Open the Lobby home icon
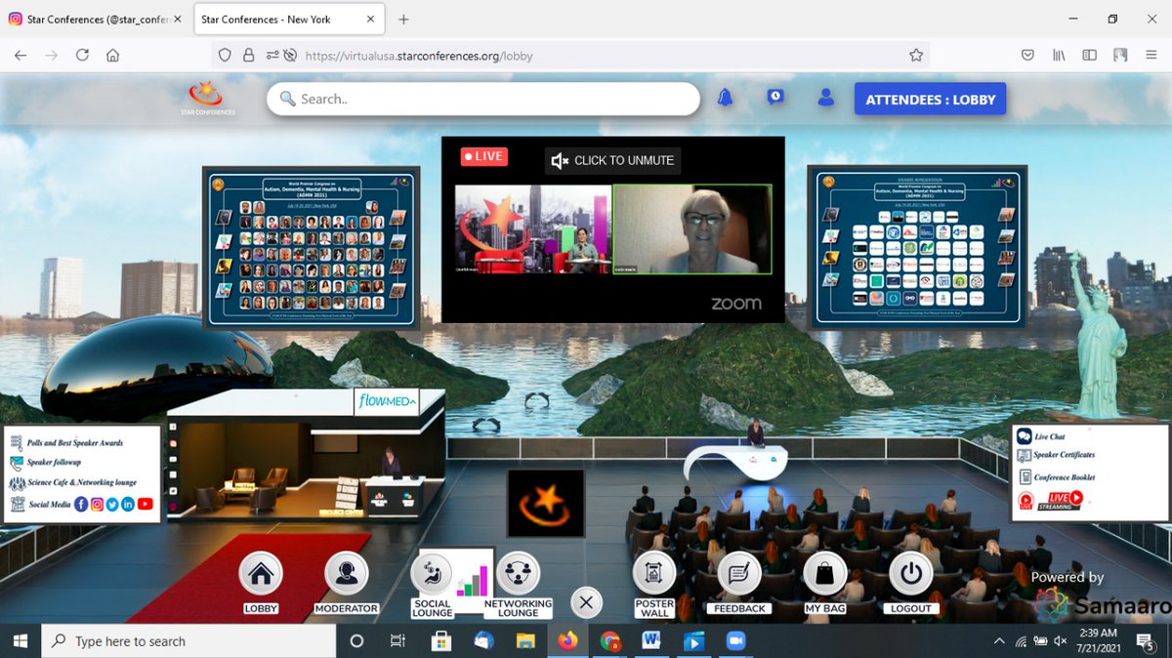Screen dimensions: 1172x658 pyautogui.click(x=261, y=575)
